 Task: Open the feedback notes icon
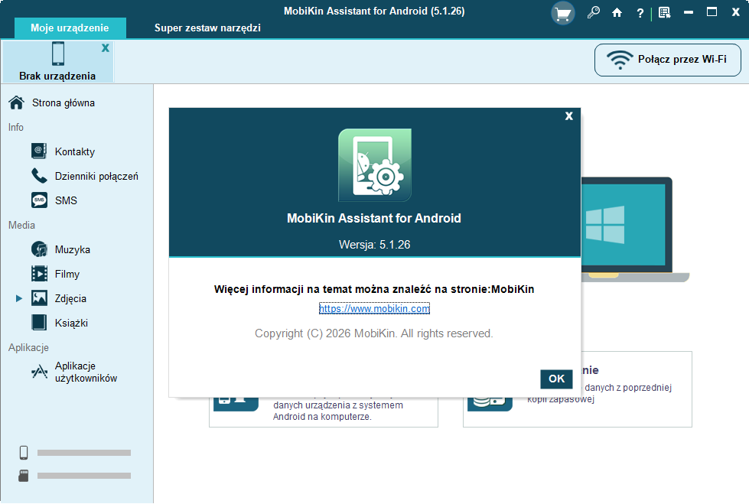664,13
